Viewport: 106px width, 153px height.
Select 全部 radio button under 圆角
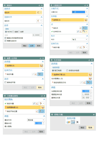tap(19, 32)
